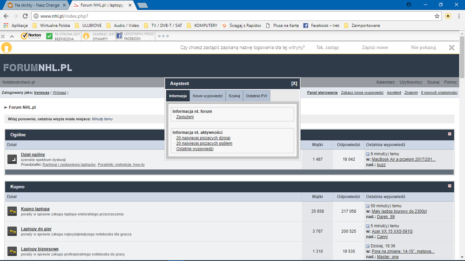The image size is (465, 261).
Task: Click Chrome profile avatar icon
Action: click(409, 5)
